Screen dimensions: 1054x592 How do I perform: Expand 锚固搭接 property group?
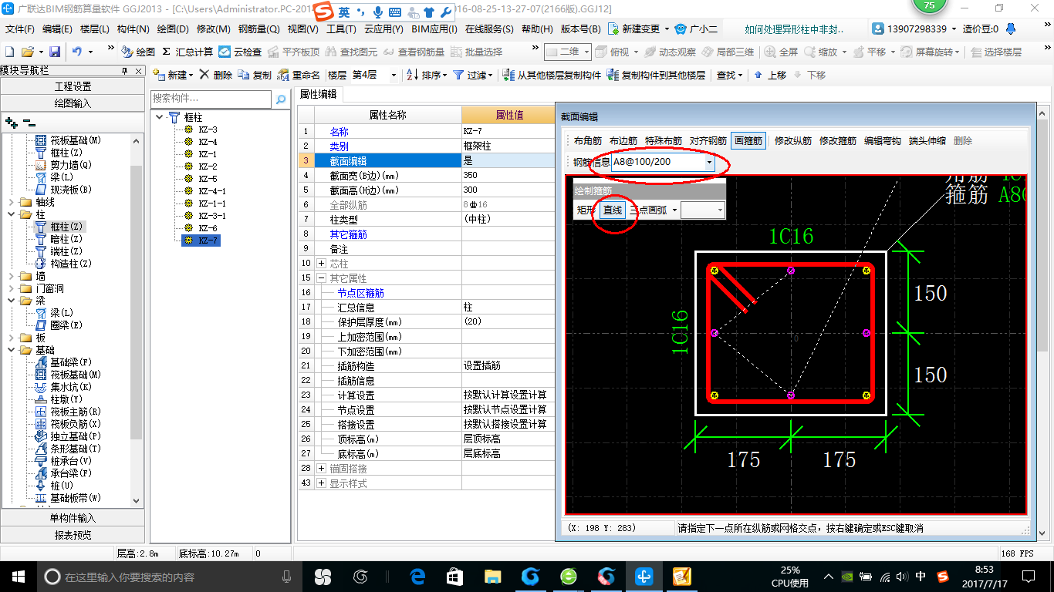[x=321, y=469]
